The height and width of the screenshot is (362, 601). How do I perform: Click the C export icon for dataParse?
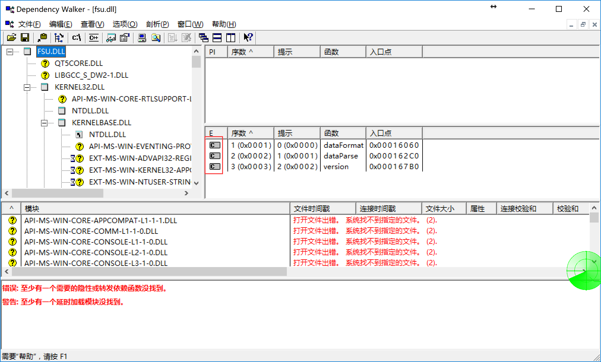point(215,156)
